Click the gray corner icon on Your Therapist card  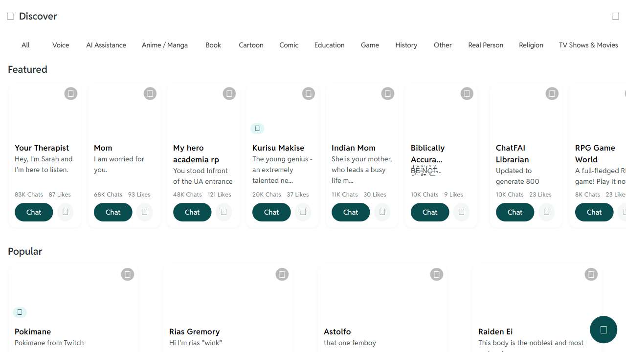[71, 93]
